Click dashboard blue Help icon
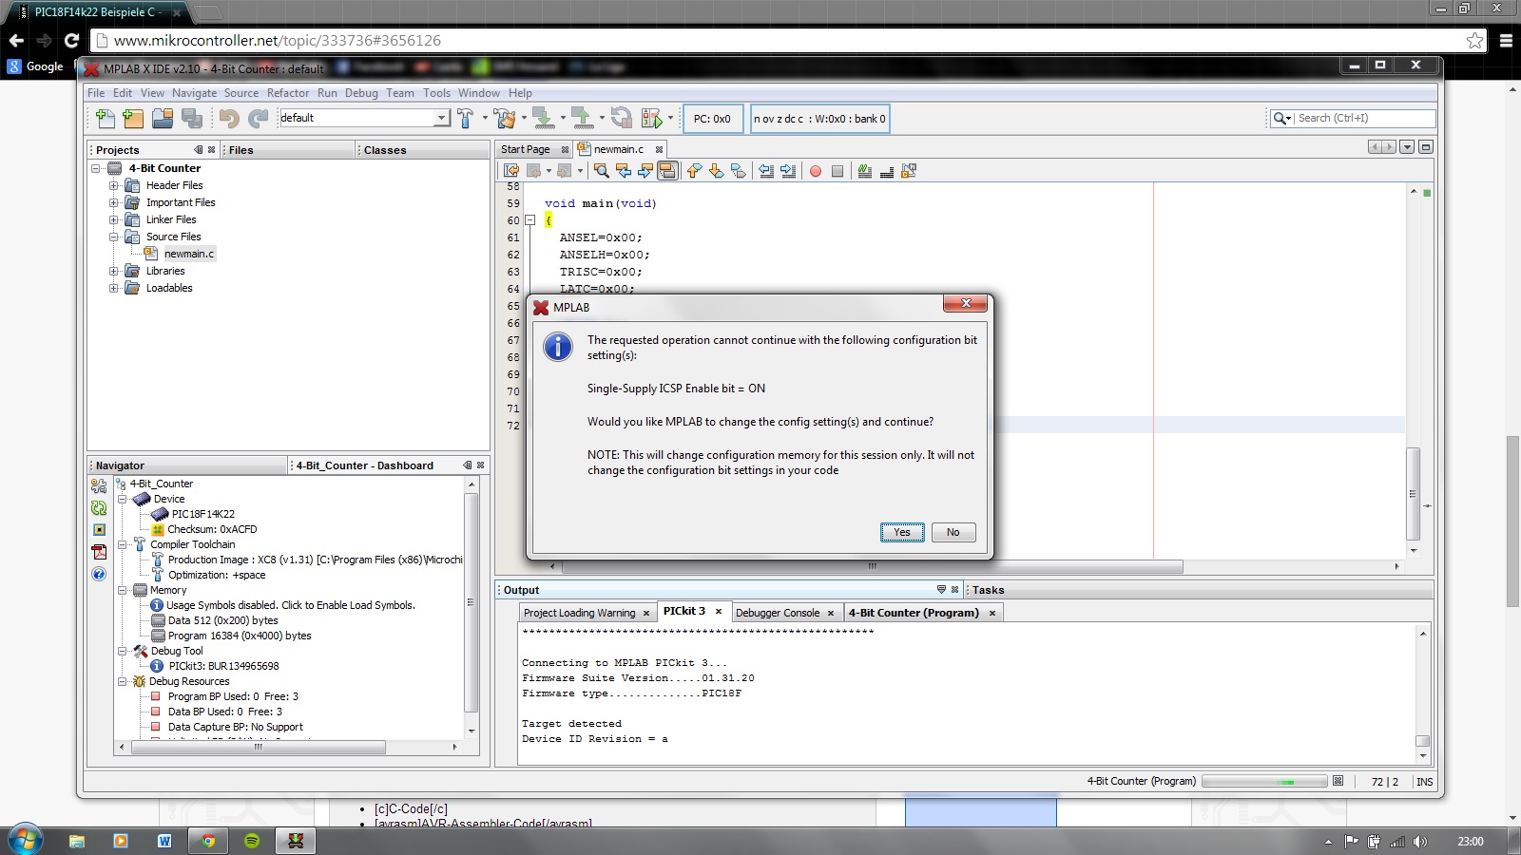This screenshot has width=1521, height=855. (x=99, y=574)
